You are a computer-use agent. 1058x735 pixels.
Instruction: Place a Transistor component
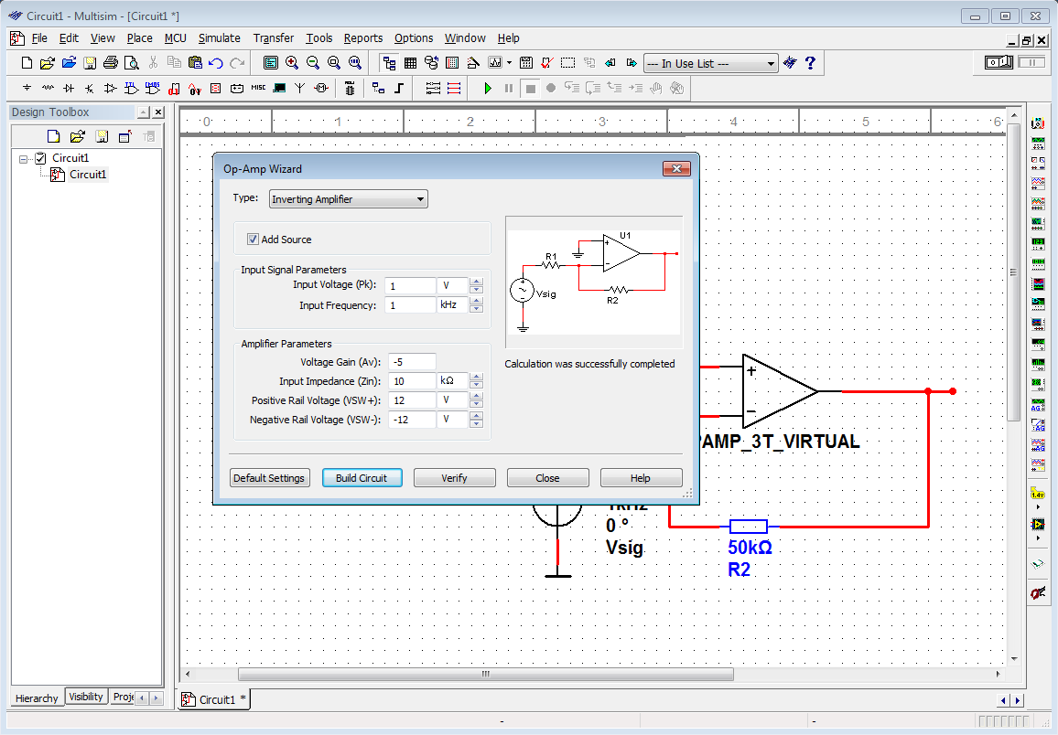tap(90, 89)
